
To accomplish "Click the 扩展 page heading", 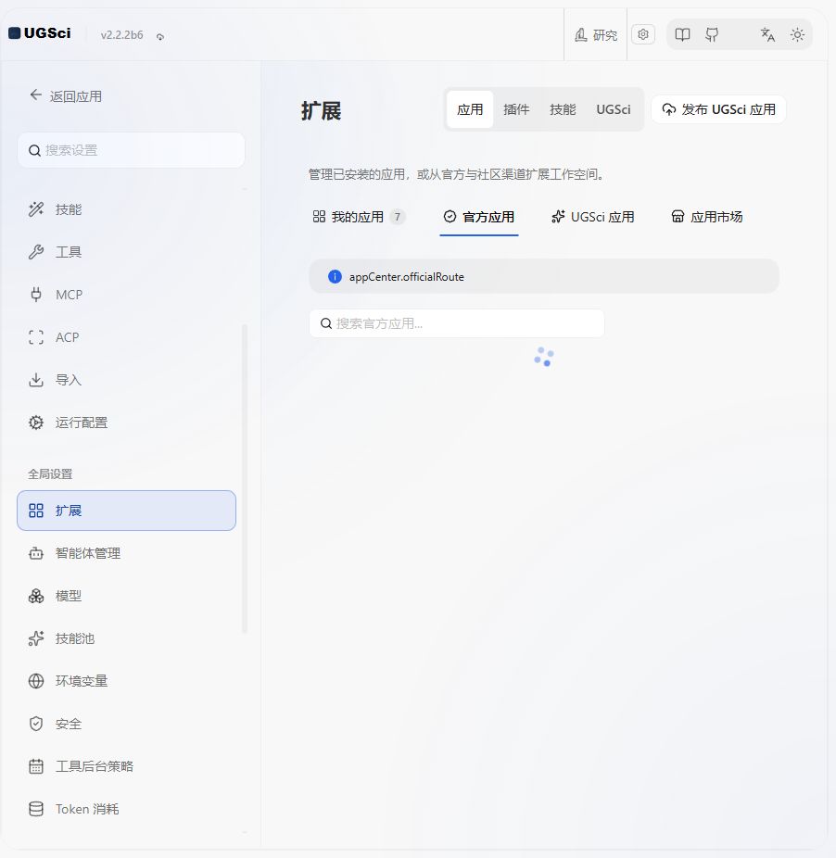I will click(x=321, y=111).
